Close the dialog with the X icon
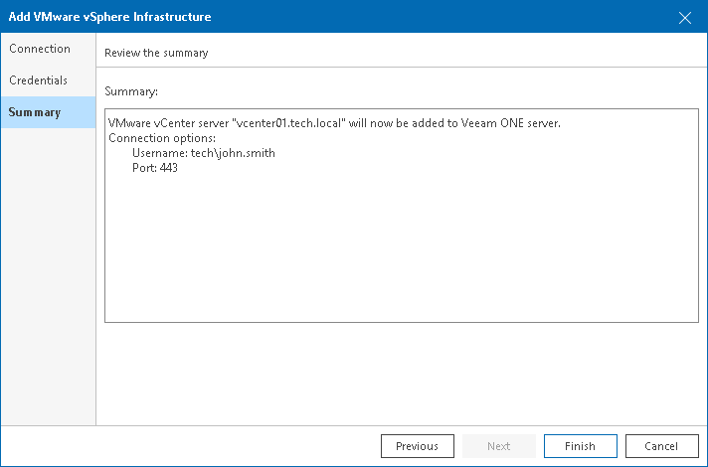The width and height of the screenshot is (708, 467). click(x=685, y=17)
